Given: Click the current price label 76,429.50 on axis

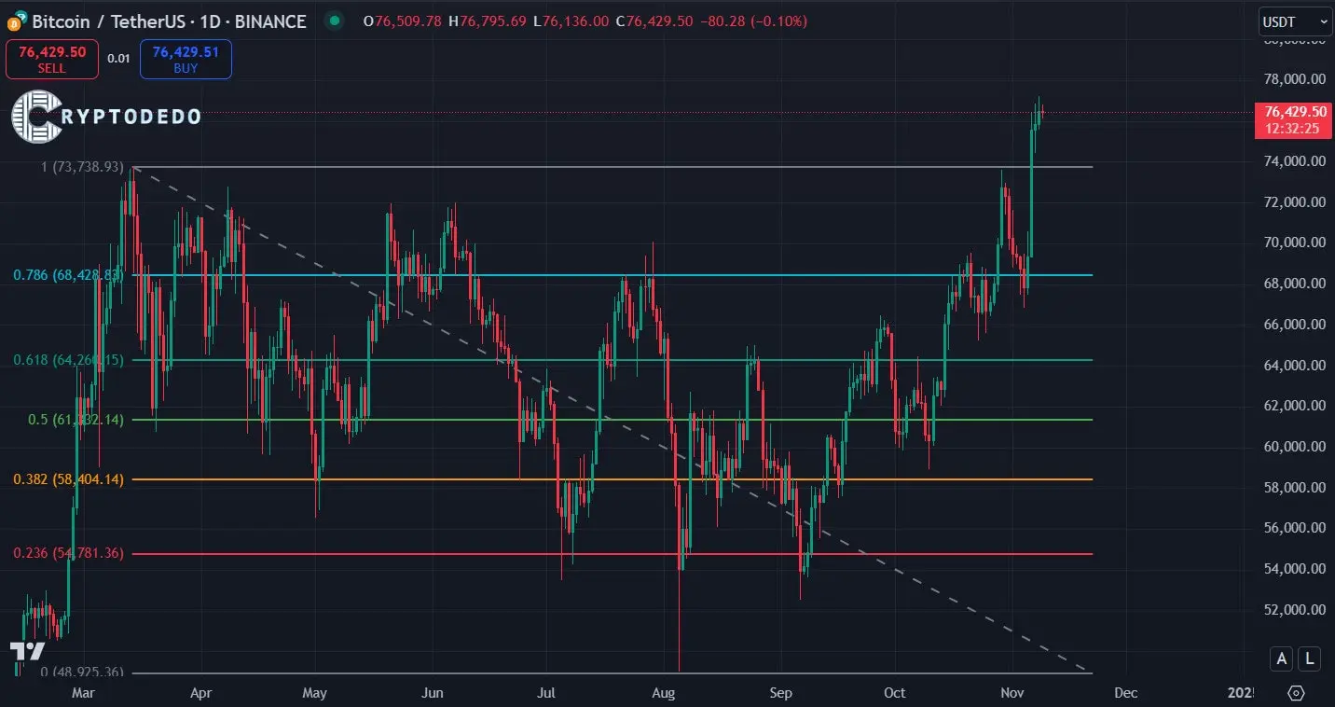Looking at the screenshot, I should [x=1295, y=119].
